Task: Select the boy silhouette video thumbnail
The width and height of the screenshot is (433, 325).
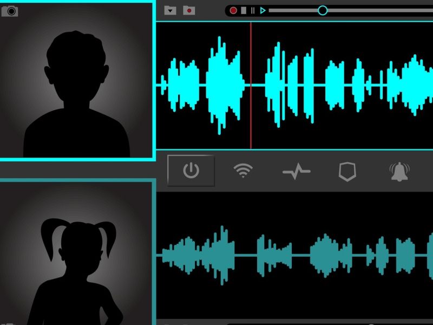Action: pyautogui.click(x=76, y=81)
